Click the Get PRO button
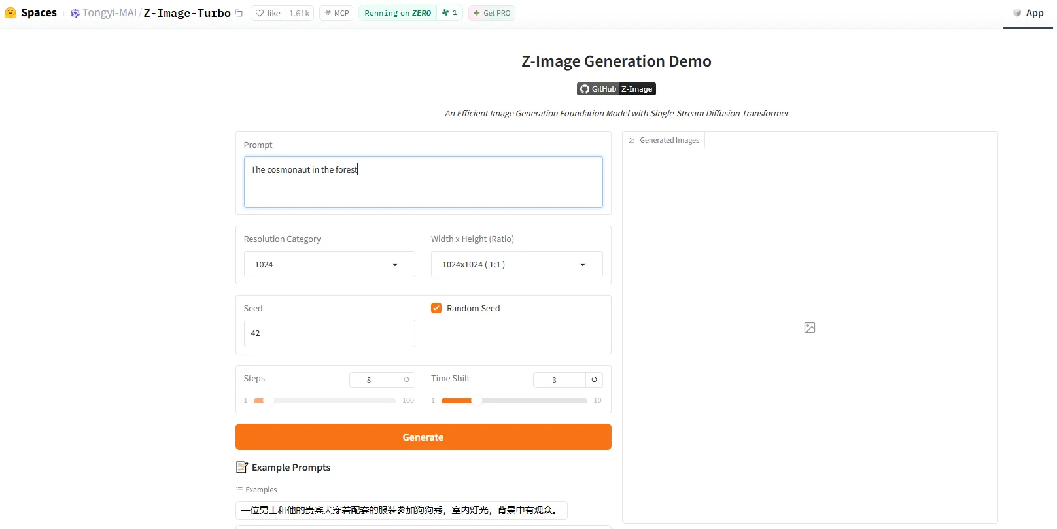Screen dimensions: 1057x529 point(492,13)
